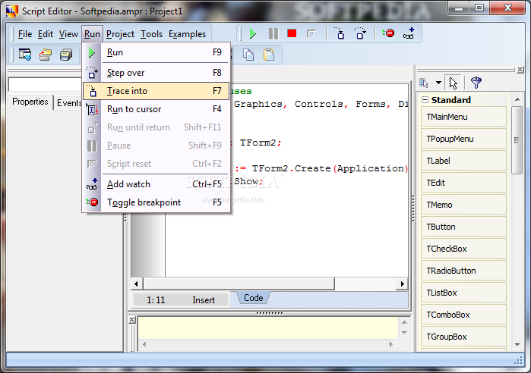Open the Examples menu
Image resolution: width=531 pixels, height=373 pixels.
coord(187,34)
